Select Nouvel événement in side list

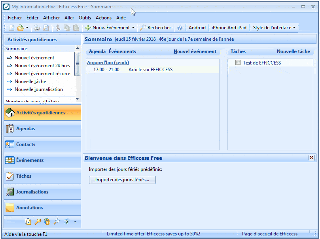click(x=34, y=58)
